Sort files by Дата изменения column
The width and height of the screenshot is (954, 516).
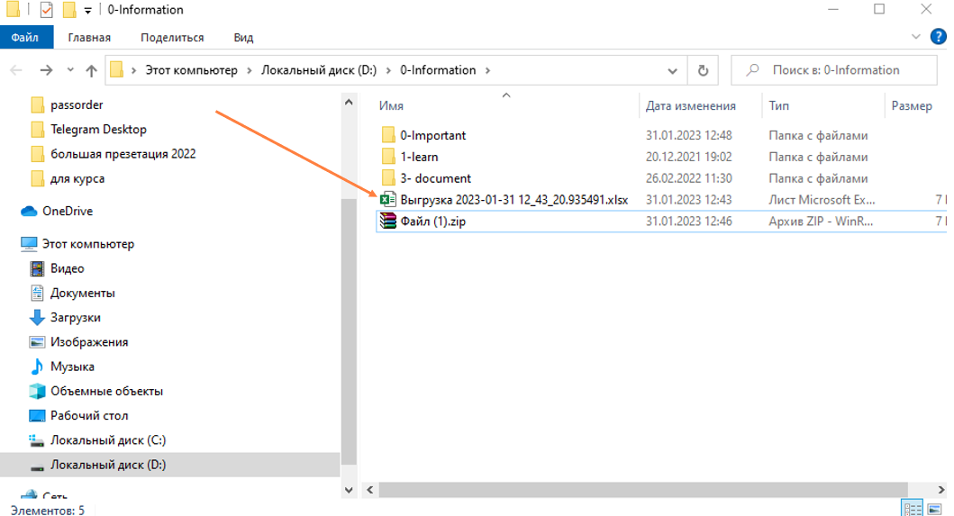(690, 105)
